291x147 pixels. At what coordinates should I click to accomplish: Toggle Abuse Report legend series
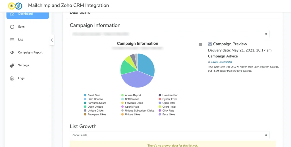pyautogui.click(x=131, y=95)
